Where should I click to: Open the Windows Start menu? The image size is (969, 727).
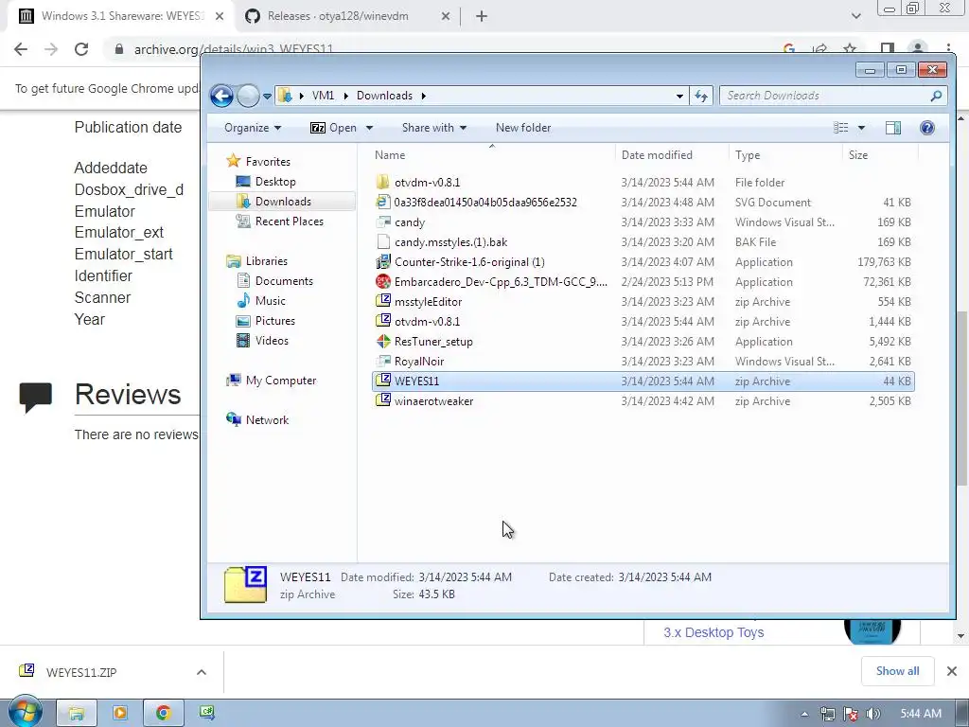tap(25, 712)
